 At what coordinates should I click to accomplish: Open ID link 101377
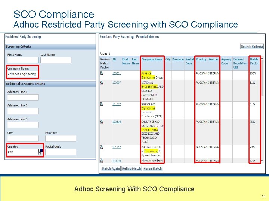[117, 104]
